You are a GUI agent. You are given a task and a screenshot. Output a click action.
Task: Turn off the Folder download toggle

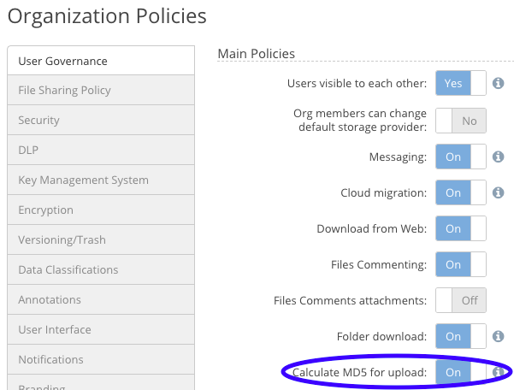pyautogui.click(x=461, y=336)
